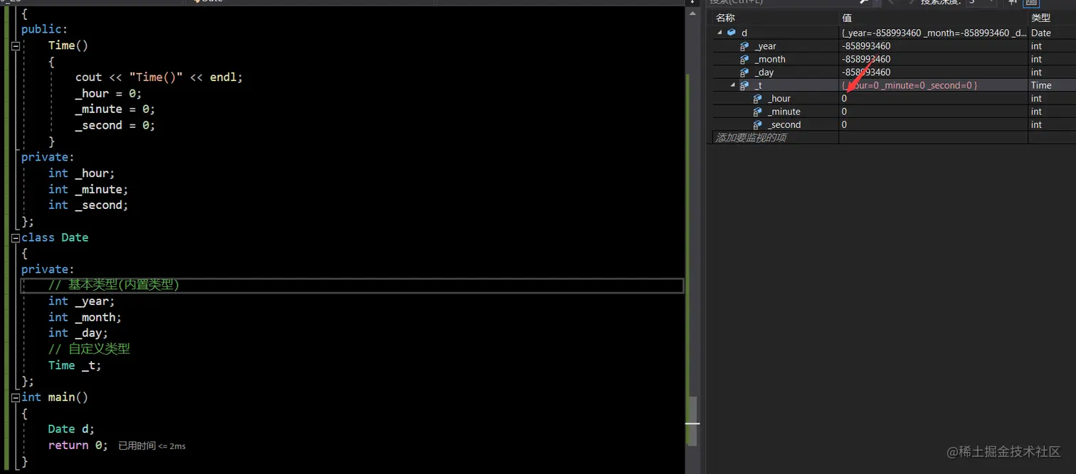Screen dimensions: 1076x474
Task: Click the public: access specifier
Action: click(44, 30)
